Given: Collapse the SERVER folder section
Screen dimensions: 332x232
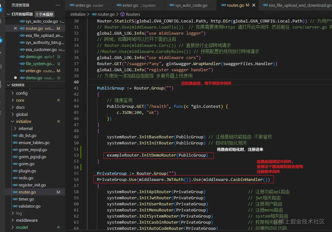Looking at the screenshot, I should point(8,85).
